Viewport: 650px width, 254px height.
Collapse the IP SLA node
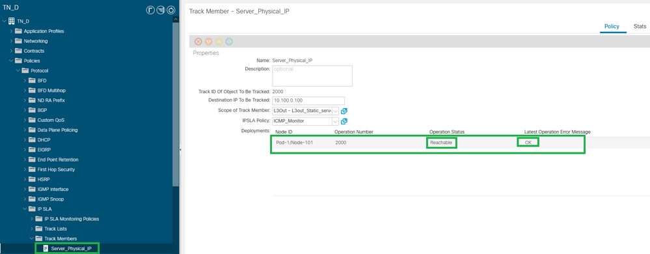(25, 209)
